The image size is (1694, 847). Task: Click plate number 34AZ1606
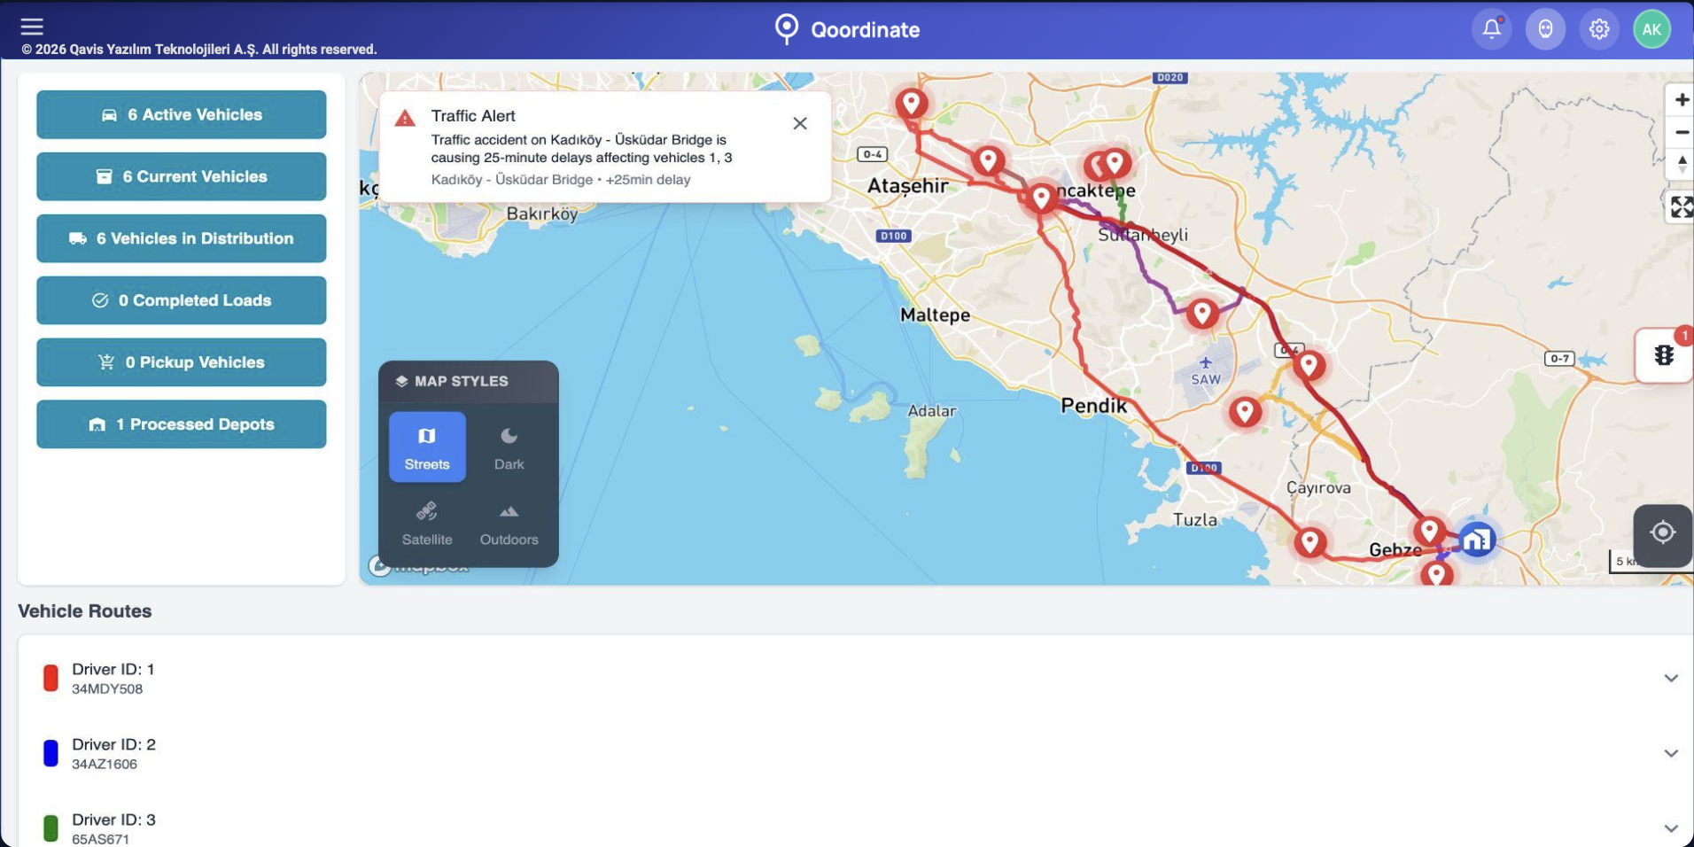point(105,765)
